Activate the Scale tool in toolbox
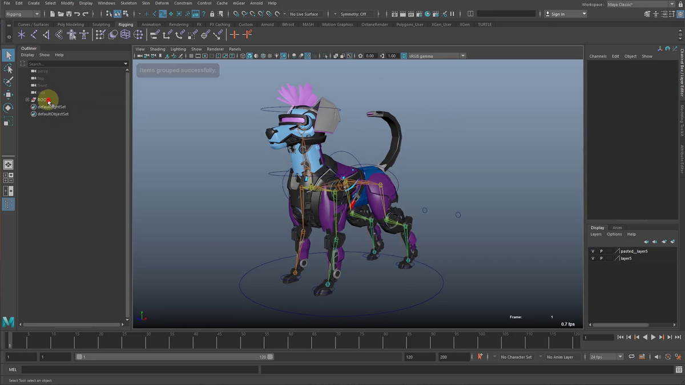 [x=8, y=121]
